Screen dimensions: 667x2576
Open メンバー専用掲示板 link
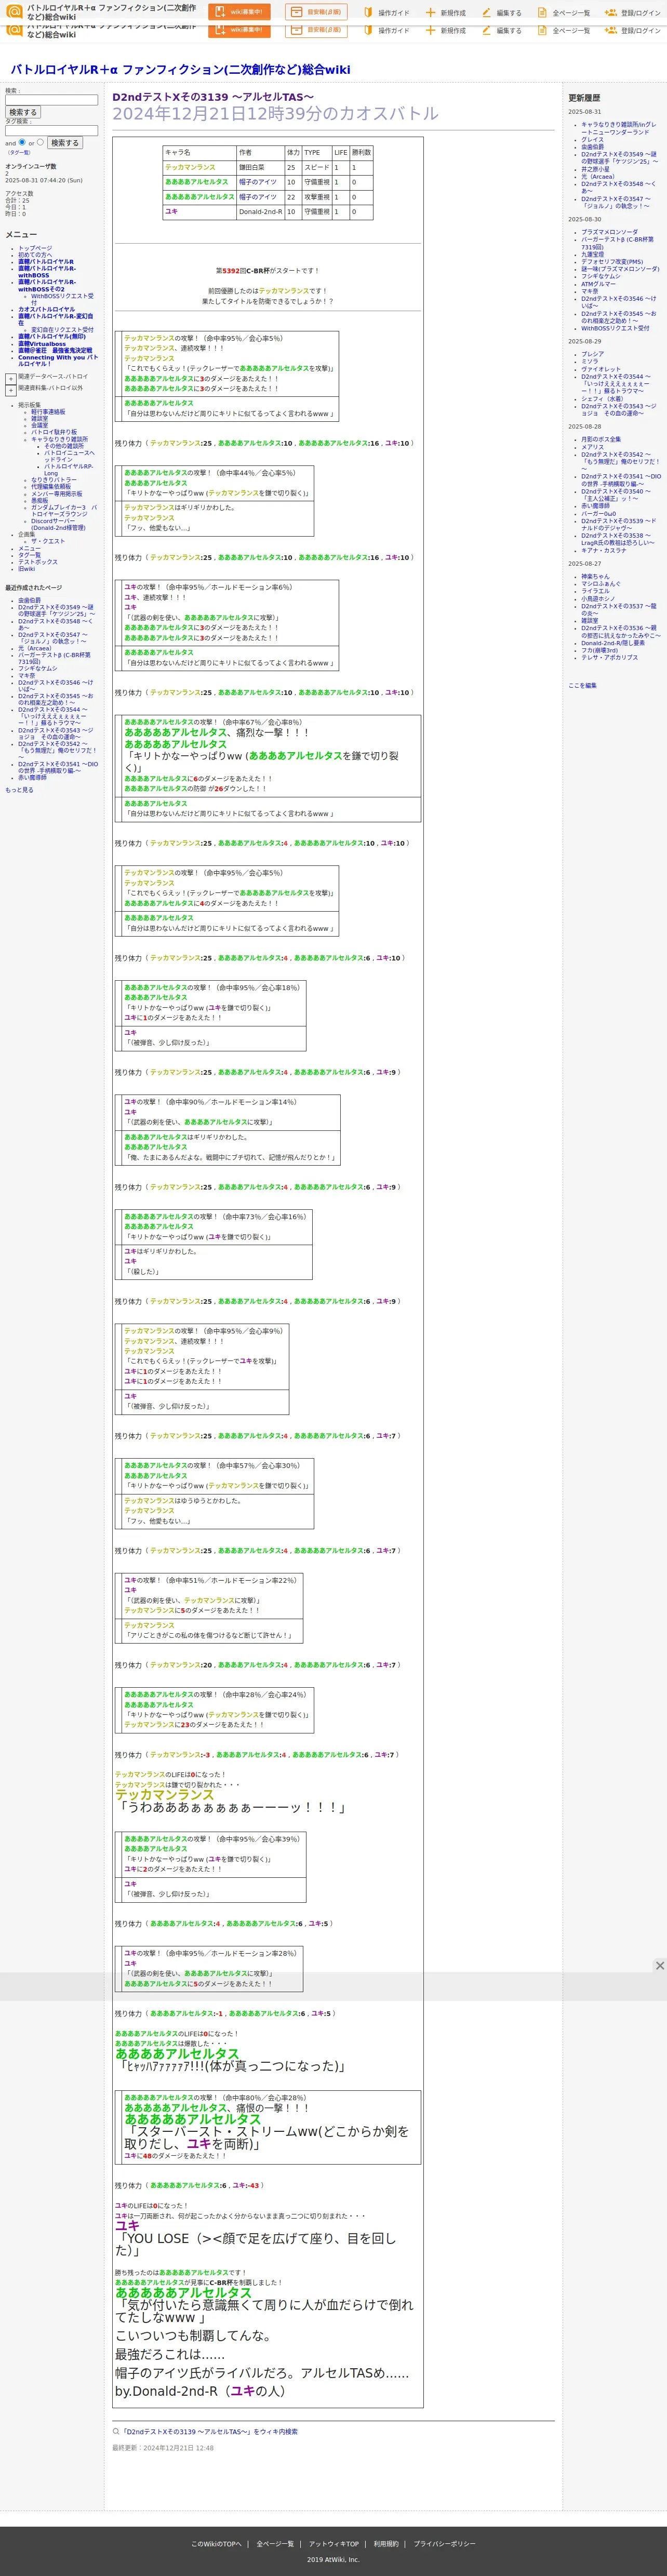[57, 494]
